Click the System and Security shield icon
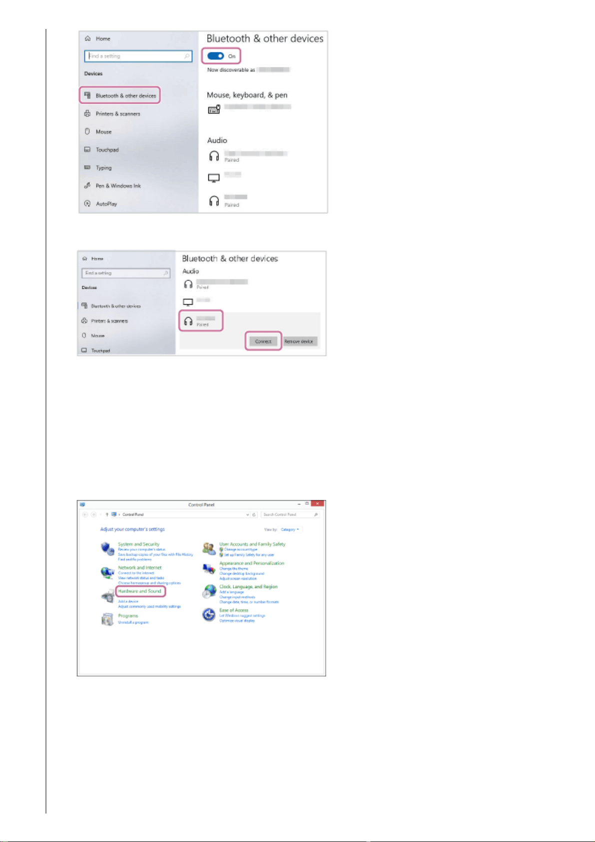Screen dimensions: 595x842 click(107, 549)
